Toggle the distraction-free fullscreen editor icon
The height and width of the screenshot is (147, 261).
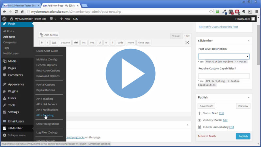point(187,43)
